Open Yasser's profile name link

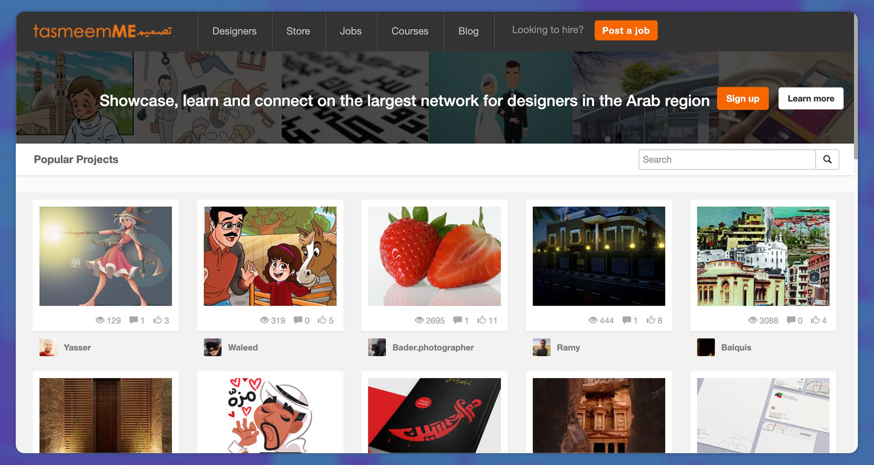pyautogui.click(x=77, y=348)
